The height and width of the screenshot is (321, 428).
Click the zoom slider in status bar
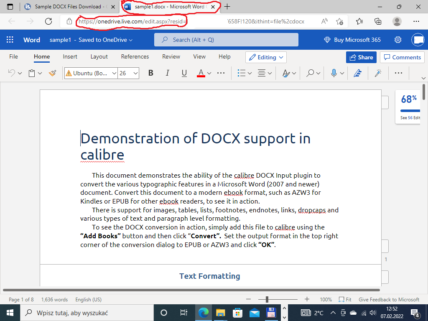pos(267,299)
